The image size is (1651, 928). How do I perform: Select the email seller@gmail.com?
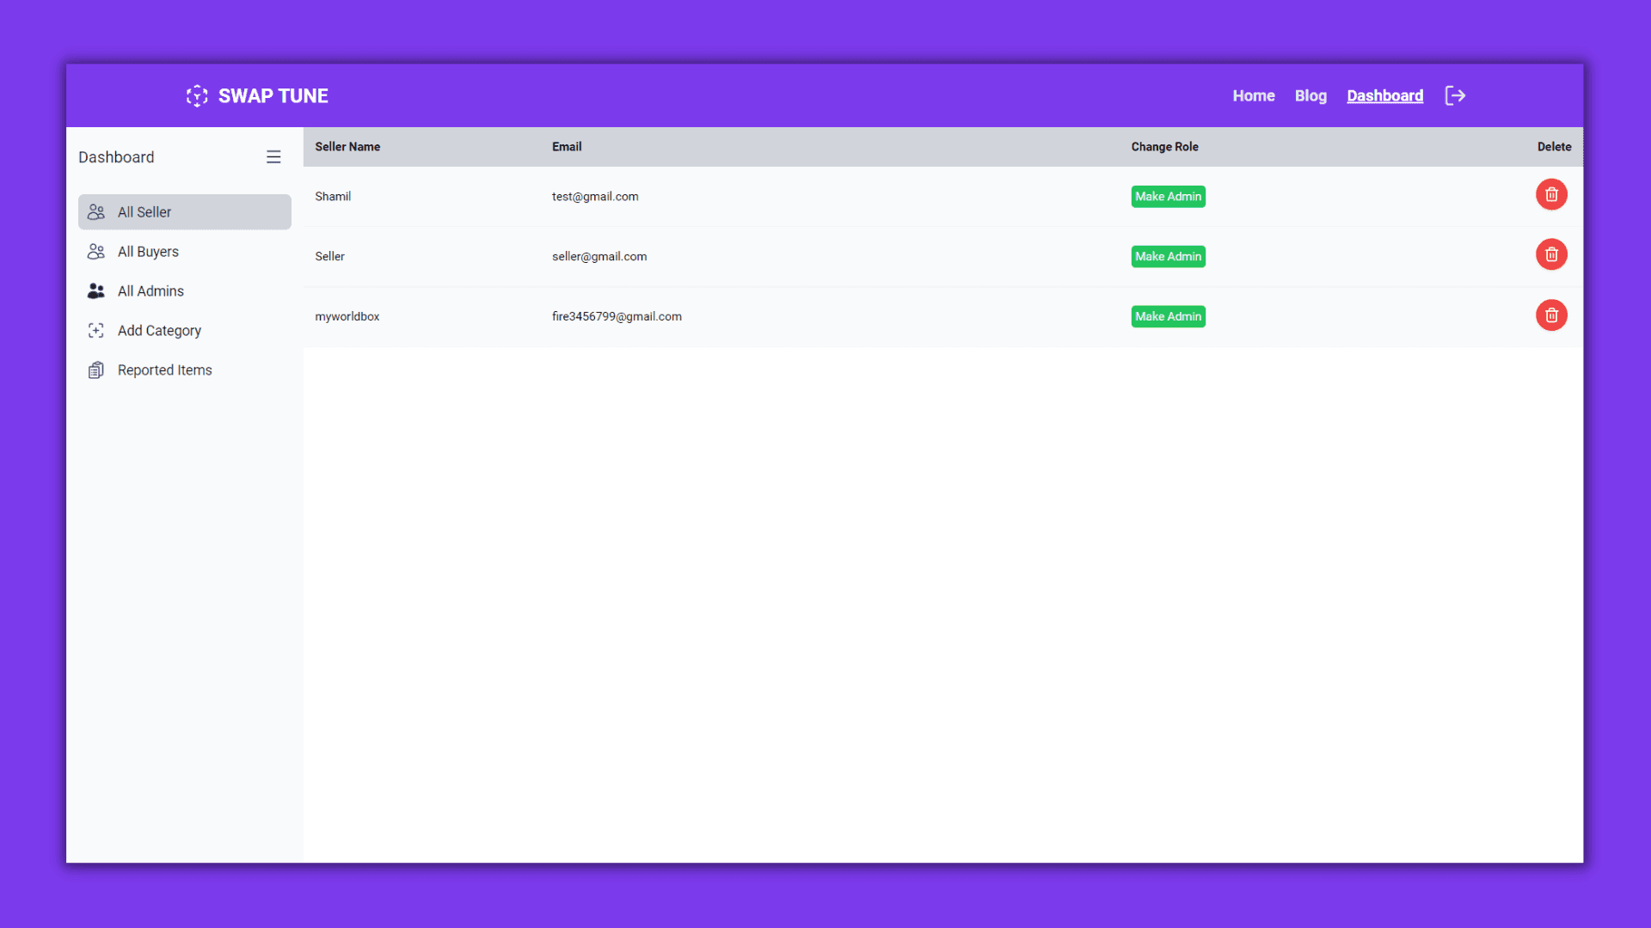pyautogui.click(x=599, y=257)
